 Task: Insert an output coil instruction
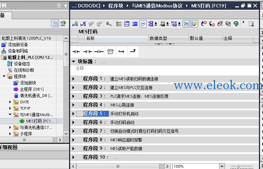[x=99, y=52]
